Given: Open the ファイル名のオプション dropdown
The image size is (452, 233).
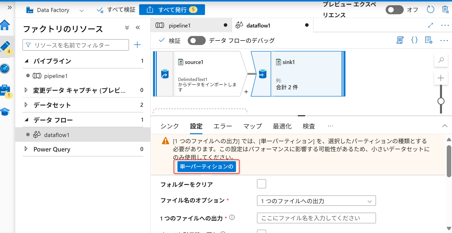Looking at the screenshot, I should tap(316, 200).
